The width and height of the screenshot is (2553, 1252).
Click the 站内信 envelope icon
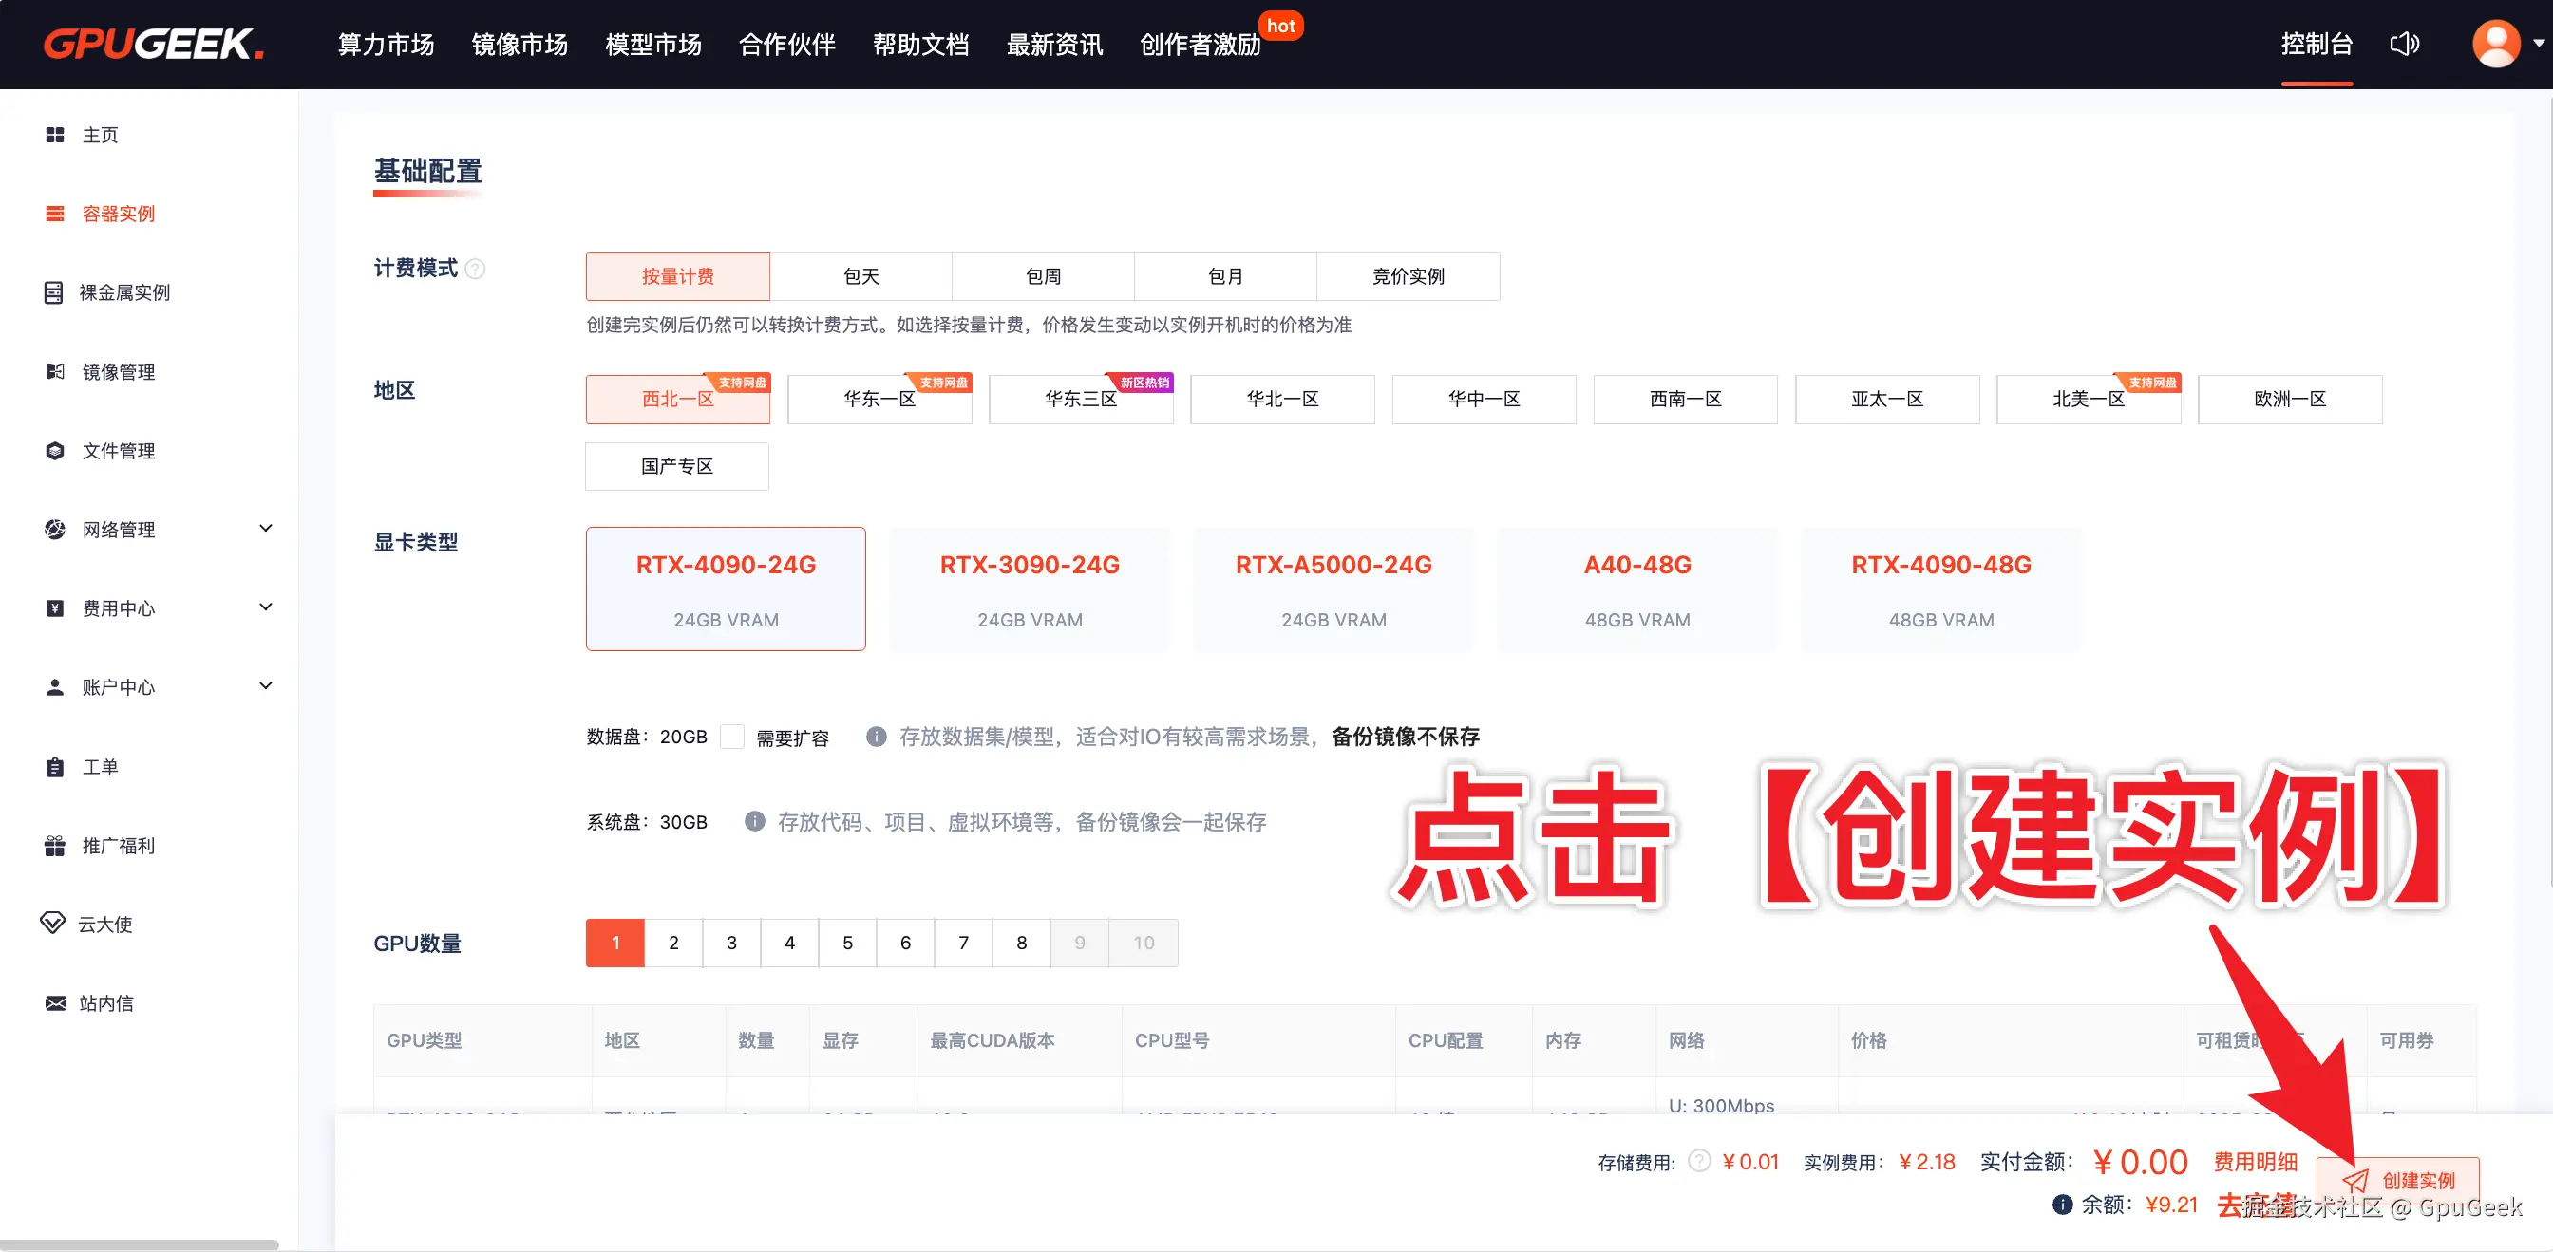click(54, 1003)
